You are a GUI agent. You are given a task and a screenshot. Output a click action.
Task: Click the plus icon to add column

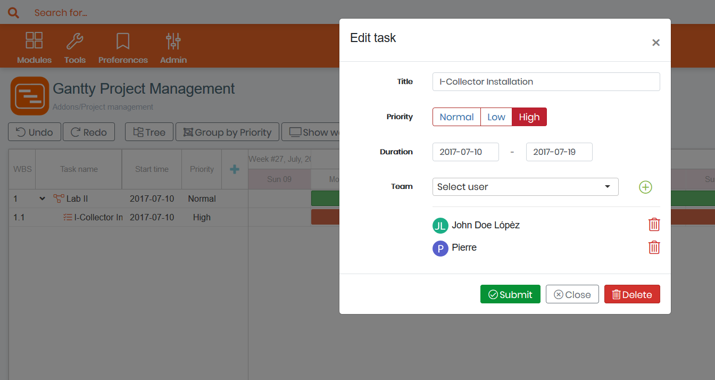tap(235, 169)
